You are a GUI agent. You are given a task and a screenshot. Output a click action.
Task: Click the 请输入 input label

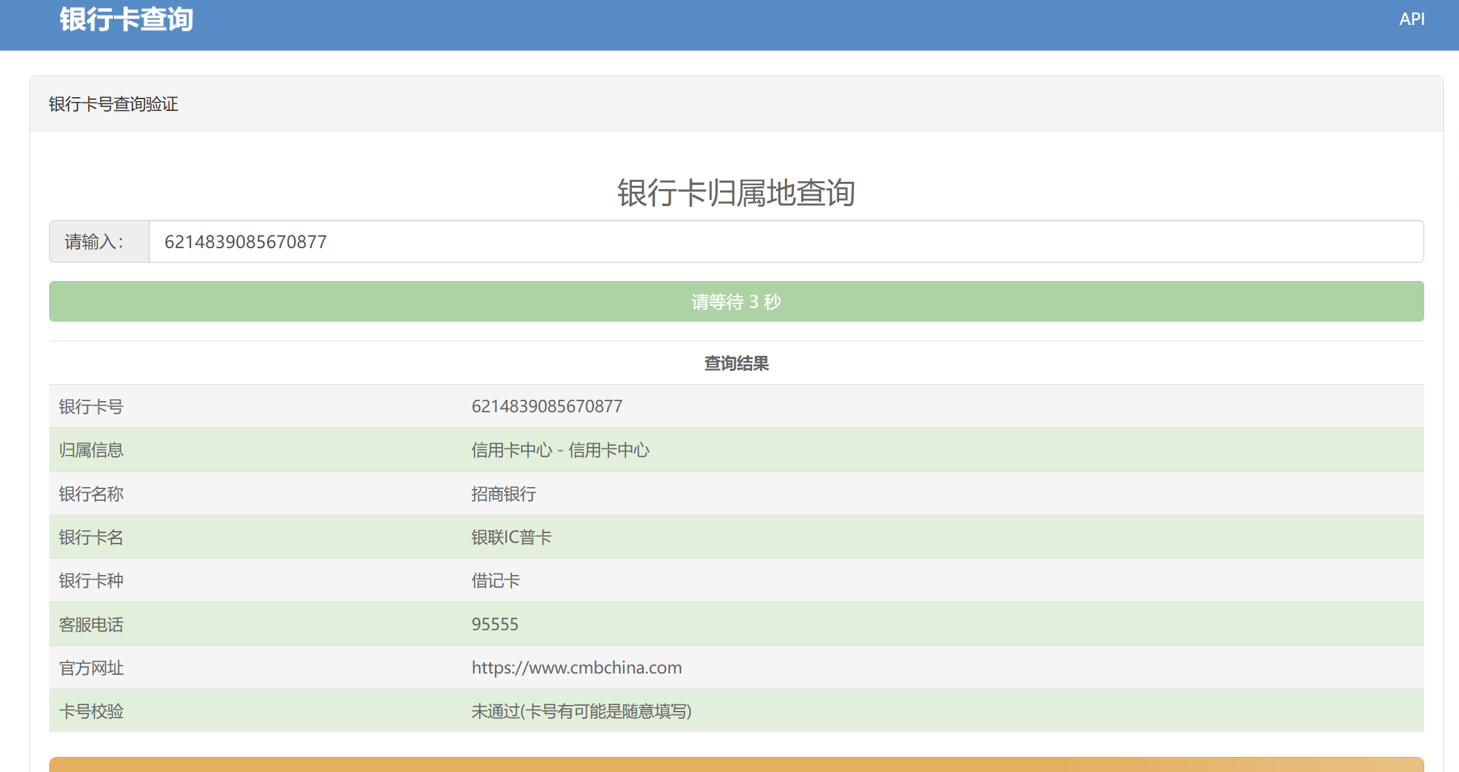pos(94,242)
